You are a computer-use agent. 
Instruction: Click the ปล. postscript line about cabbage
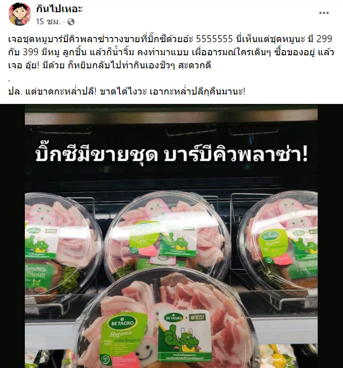[127, 91]
